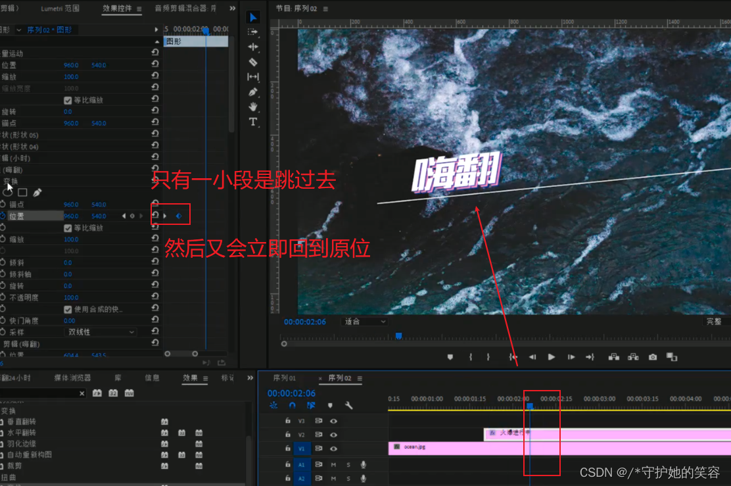The height and width of the screenshot is (486, 731).
Task: Toggle sync lock for track V2
Action: [x=319, y=435]
